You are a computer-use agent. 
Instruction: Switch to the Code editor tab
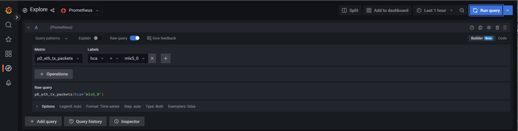click(502, 38)
